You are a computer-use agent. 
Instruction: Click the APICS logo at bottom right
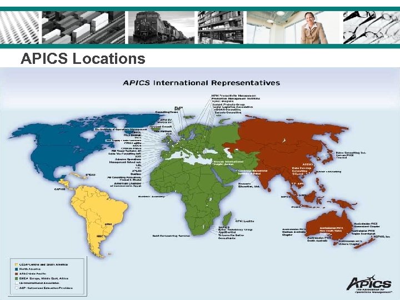click(369, 284)
